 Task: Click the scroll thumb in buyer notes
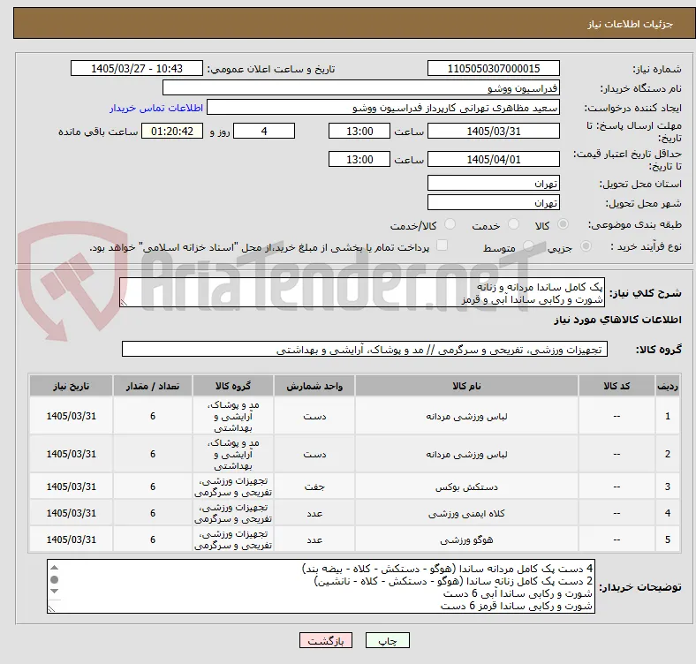[x=54, y=579]
